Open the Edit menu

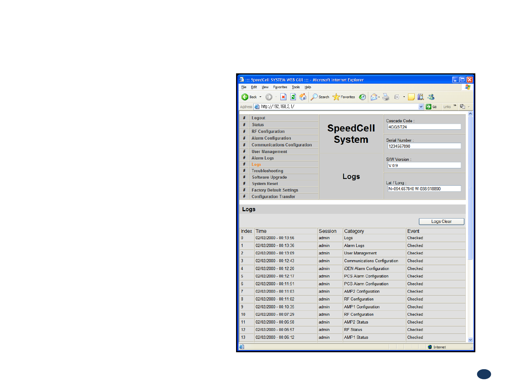pos(254,87)
